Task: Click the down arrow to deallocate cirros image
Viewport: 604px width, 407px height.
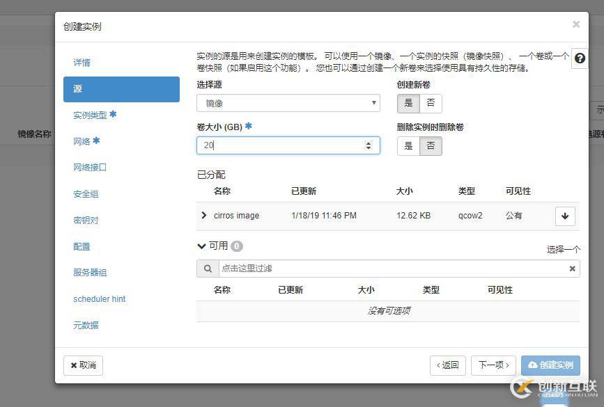Action: coord(565,216)
